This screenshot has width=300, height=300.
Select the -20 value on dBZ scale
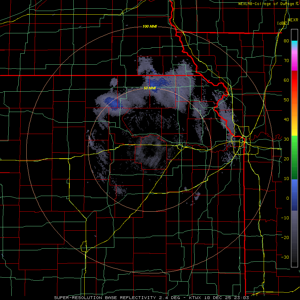pyautogui.click(x=285, y=237)
